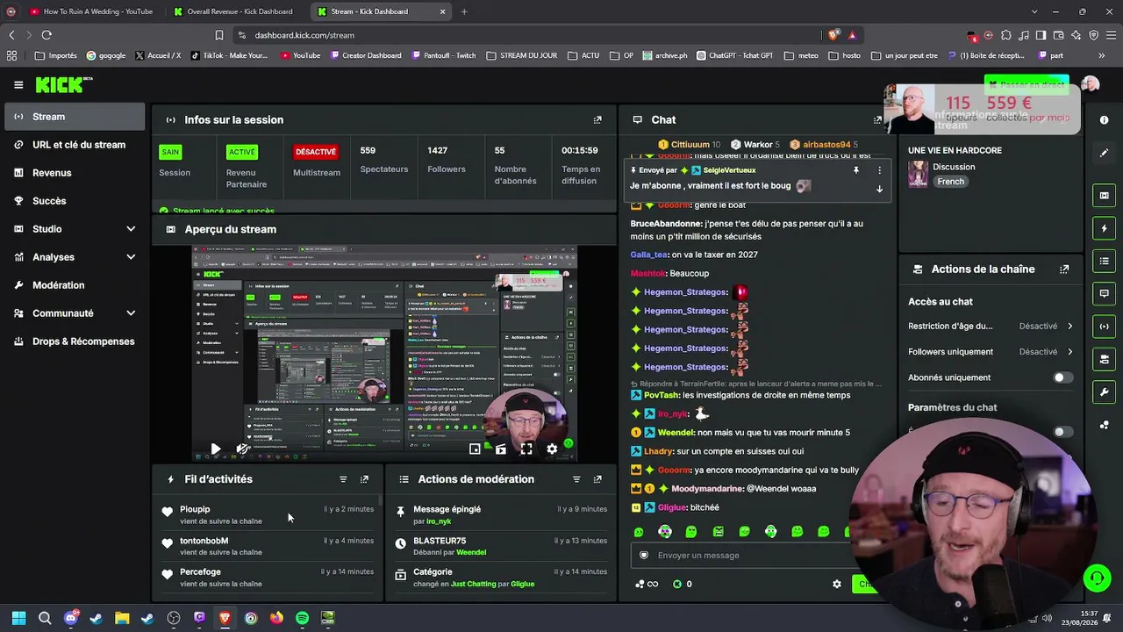
Task: Open the ACTU bookmark folder
Action: click(x=584, y=55)
